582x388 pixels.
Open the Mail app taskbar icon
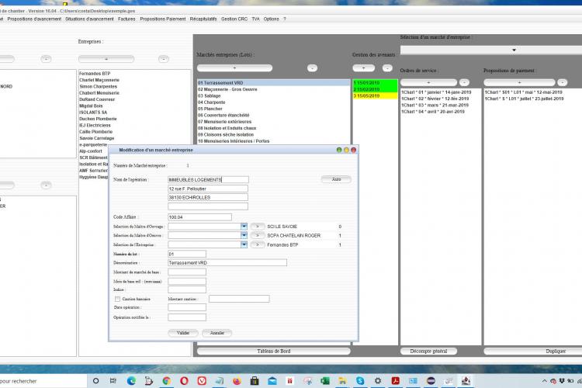tap(272, 381)
